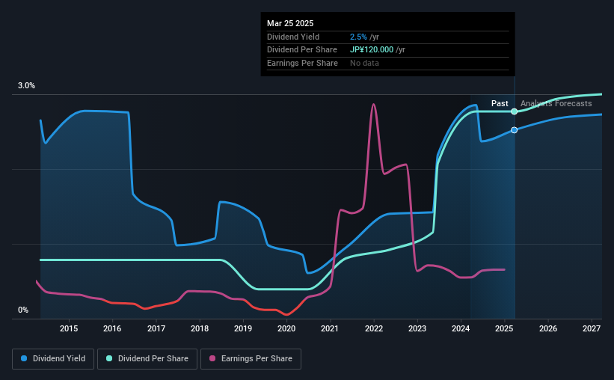
Task: Click the blue Dividend Yield legend dot
Action: tap(24, 358)
